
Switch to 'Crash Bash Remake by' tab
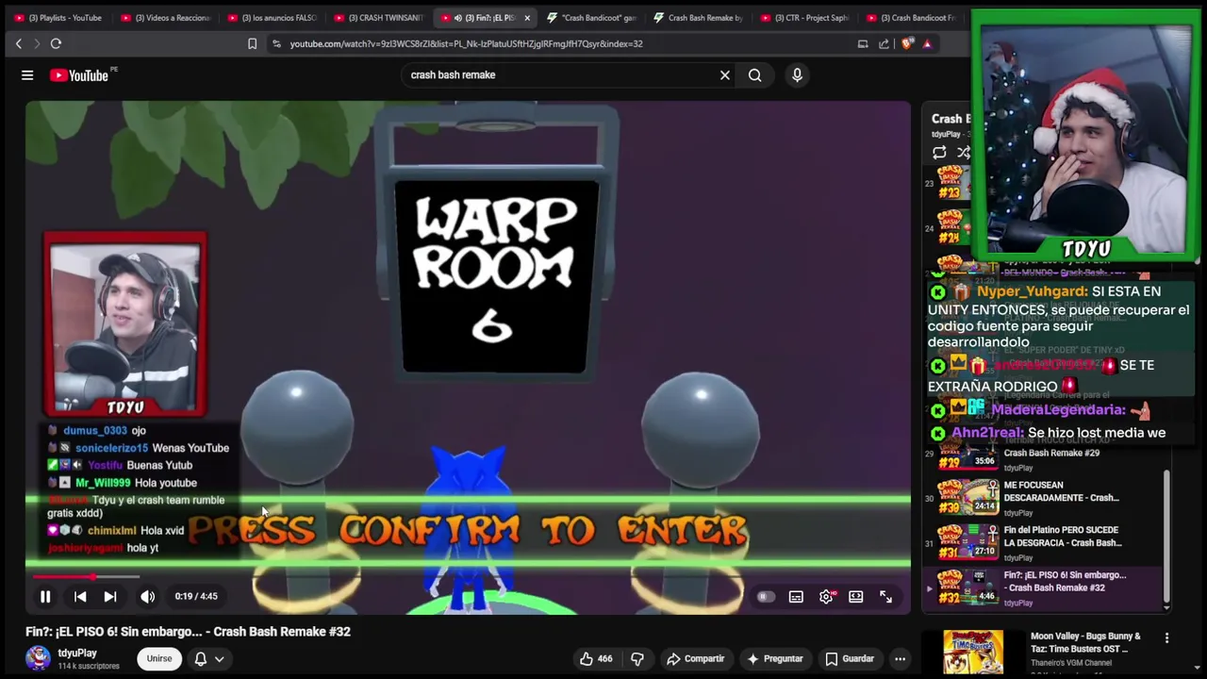tap(698, 18)
